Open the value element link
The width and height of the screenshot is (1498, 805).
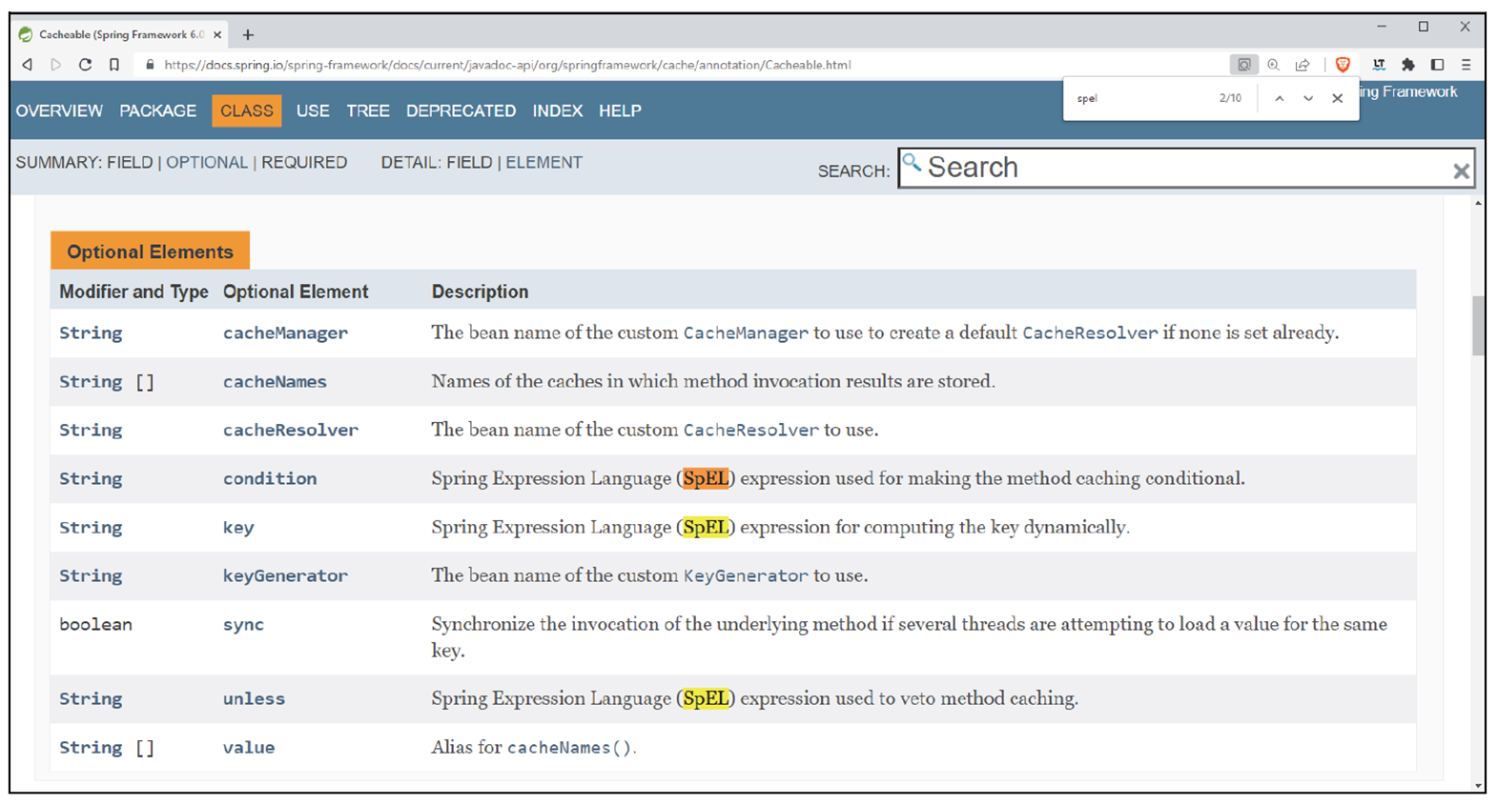pos(249,747)
